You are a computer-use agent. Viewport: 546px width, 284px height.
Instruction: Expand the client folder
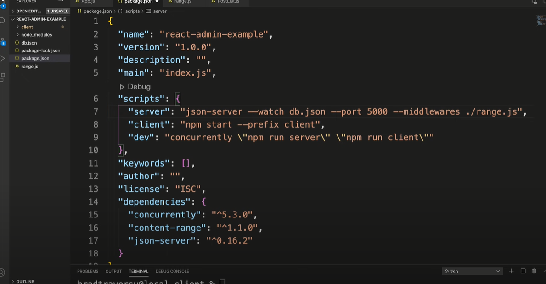pos(27,27)
